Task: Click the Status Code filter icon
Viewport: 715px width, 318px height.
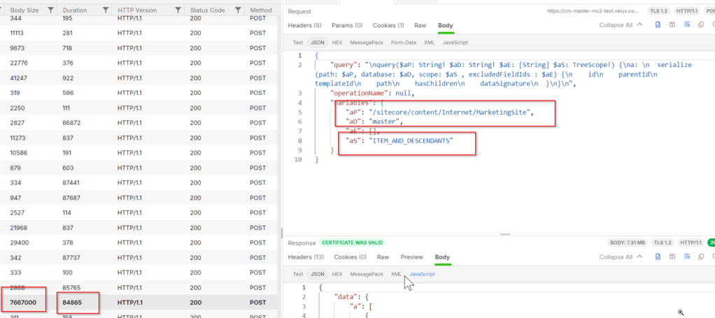Action: click(238, 10)
